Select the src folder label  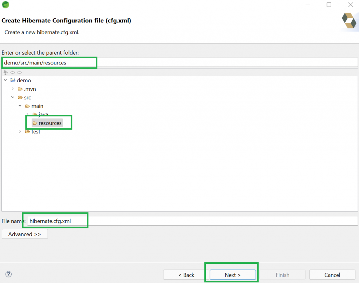(27, 97)
